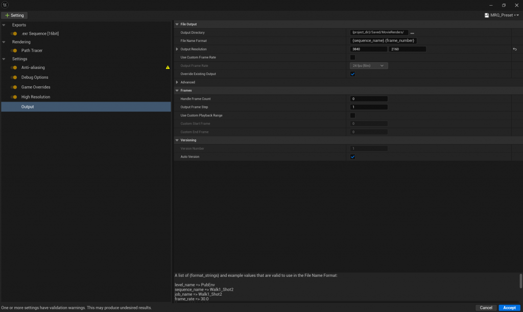Screen dimensions: 523x312
Task: Collapse the Versioning section
Action: [177, 140]
